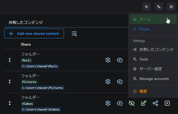The width and height of the screenshot is (178, 114).
Task: Rescan the Music folder share
Action: 108,60
